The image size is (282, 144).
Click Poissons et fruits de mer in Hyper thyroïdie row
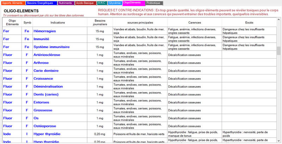tap(140, 134)
